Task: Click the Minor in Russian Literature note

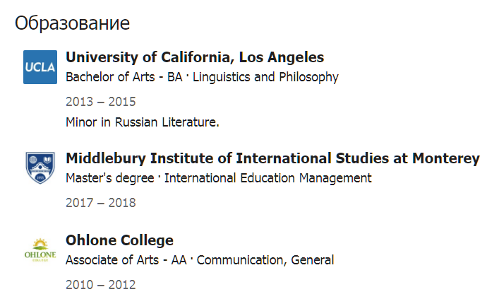Action: coord(143,122)
